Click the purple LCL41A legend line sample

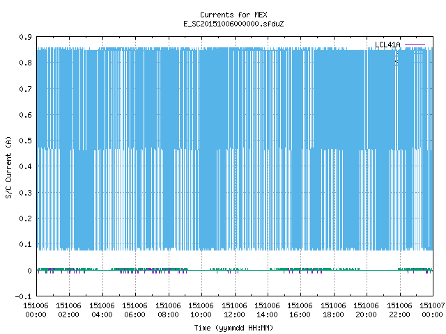coord(415,45)
